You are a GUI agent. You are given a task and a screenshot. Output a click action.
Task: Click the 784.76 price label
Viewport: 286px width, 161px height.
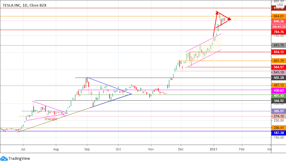[x=278, y=32]
